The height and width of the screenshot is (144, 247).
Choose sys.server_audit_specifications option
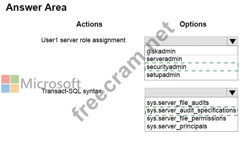point(191,111)
